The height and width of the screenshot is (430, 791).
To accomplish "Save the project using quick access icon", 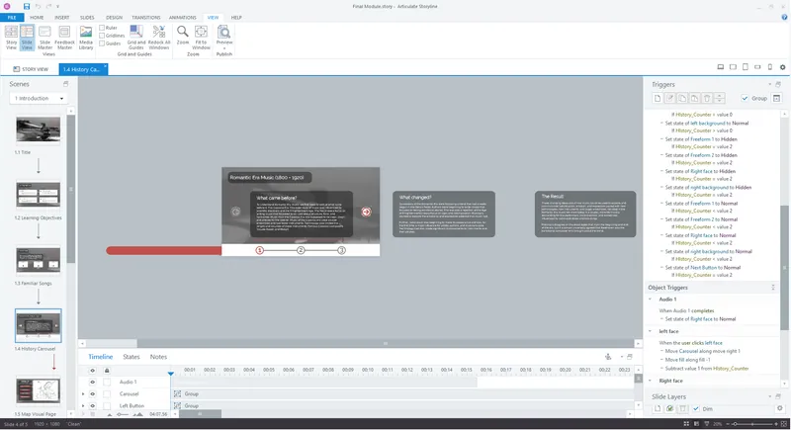I will (27, 6).
